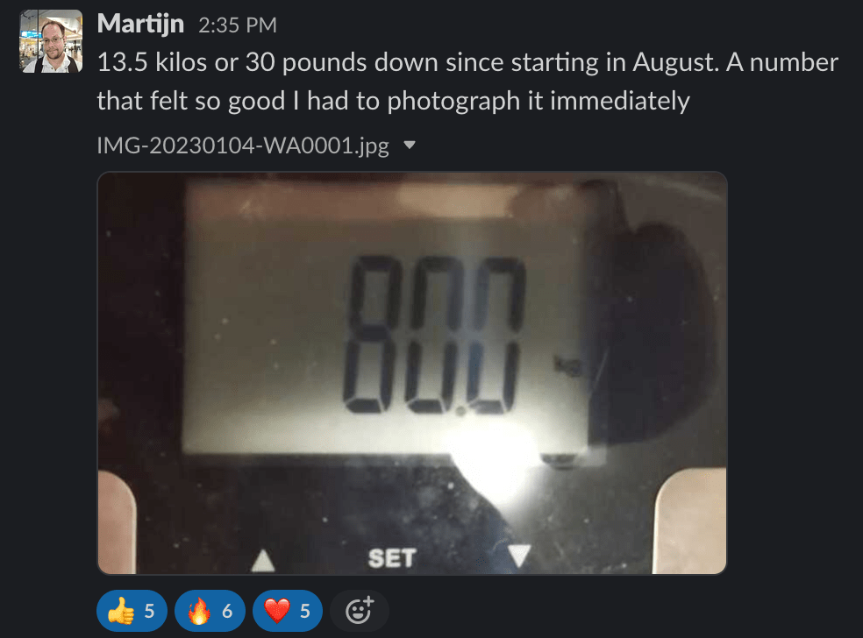
Task: Open Martijn's profile picture
Action: 51,41
